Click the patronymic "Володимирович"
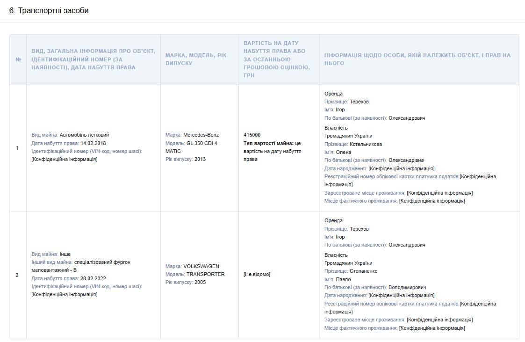This screenshot has width=525, height=342. pos(407,287)
